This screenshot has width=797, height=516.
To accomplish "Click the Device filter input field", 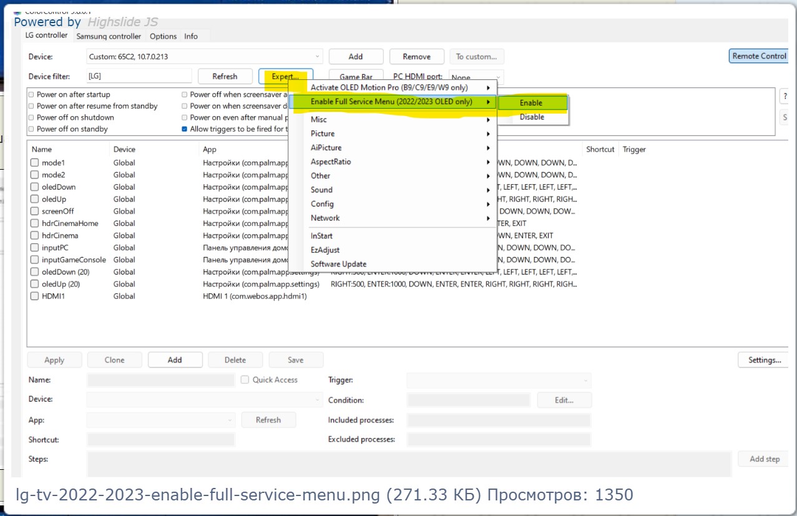I will pos(139,76).
